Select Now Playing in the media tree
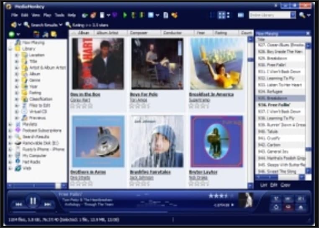Image resolution: width=319 pixels, height=228 pixels. tap(33, 43)
